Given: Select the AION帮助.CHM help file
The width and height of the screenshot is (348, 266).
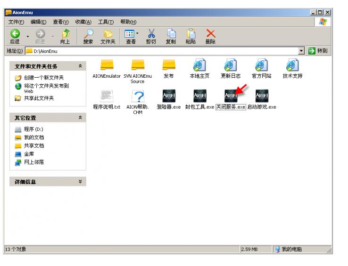Looking at the screenshot, I should (138, 102).
